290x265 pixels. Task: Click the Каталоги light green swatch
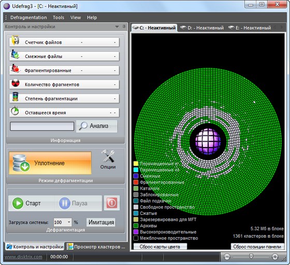point(136,188)
